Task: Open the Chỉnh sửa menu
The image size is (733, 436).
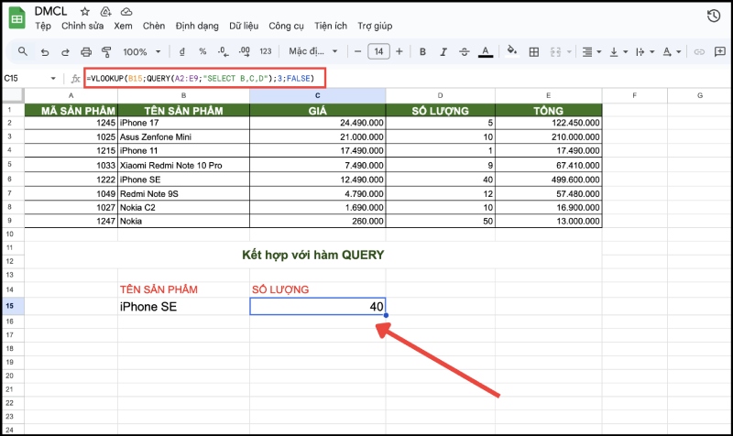Action: point(82,27)
